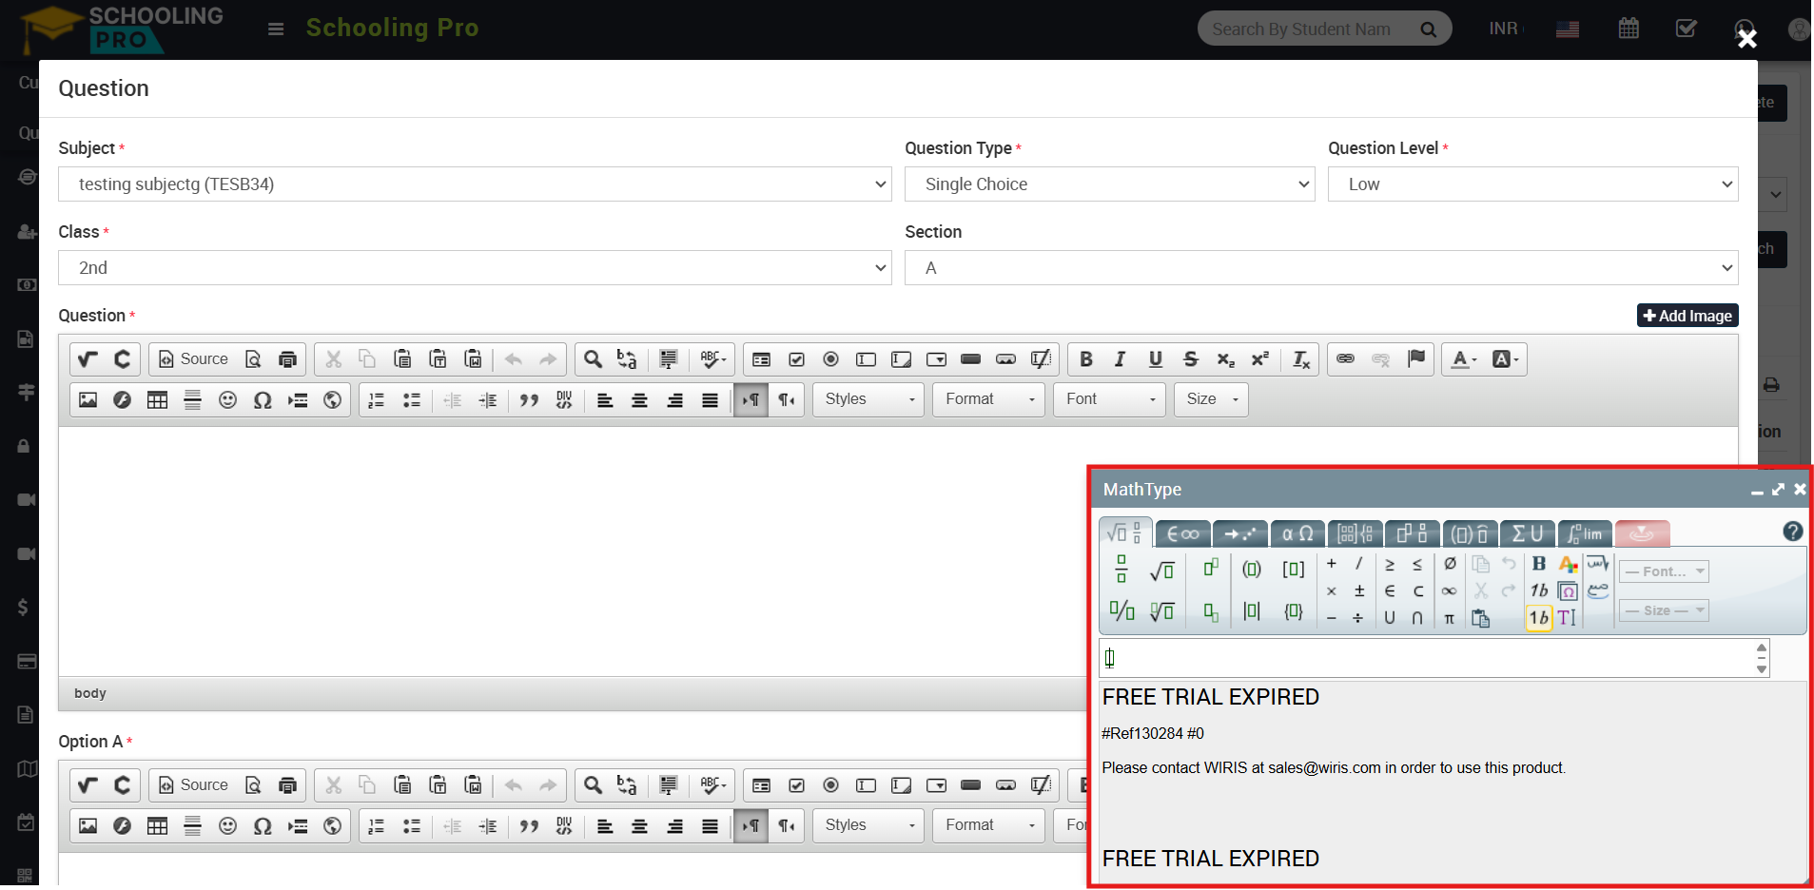This screenshot has width=1814, height=890.
Task: Toggle Superscript in the Question editor toolbar
Action: [1260, 359]
